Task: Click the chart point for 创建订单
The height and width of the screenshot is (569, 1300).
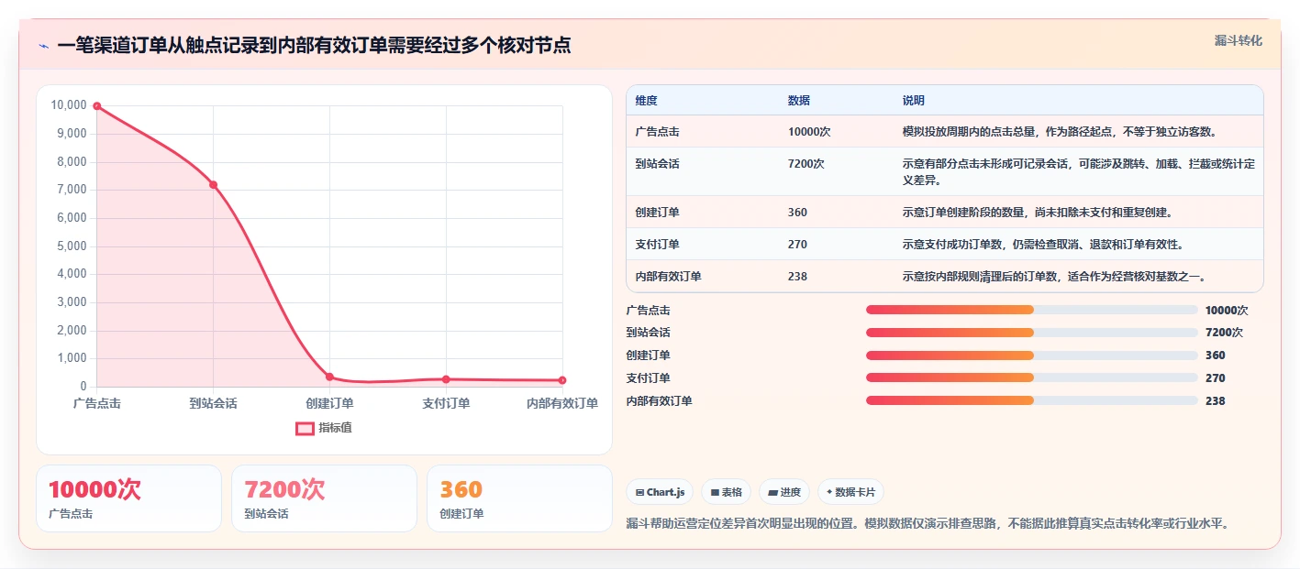Action: [x=329, y=377]
